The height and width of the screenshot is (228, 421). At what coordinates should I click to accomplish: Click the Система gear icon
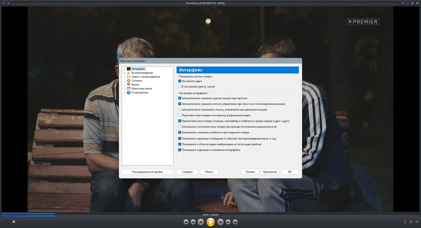point(129,81)
